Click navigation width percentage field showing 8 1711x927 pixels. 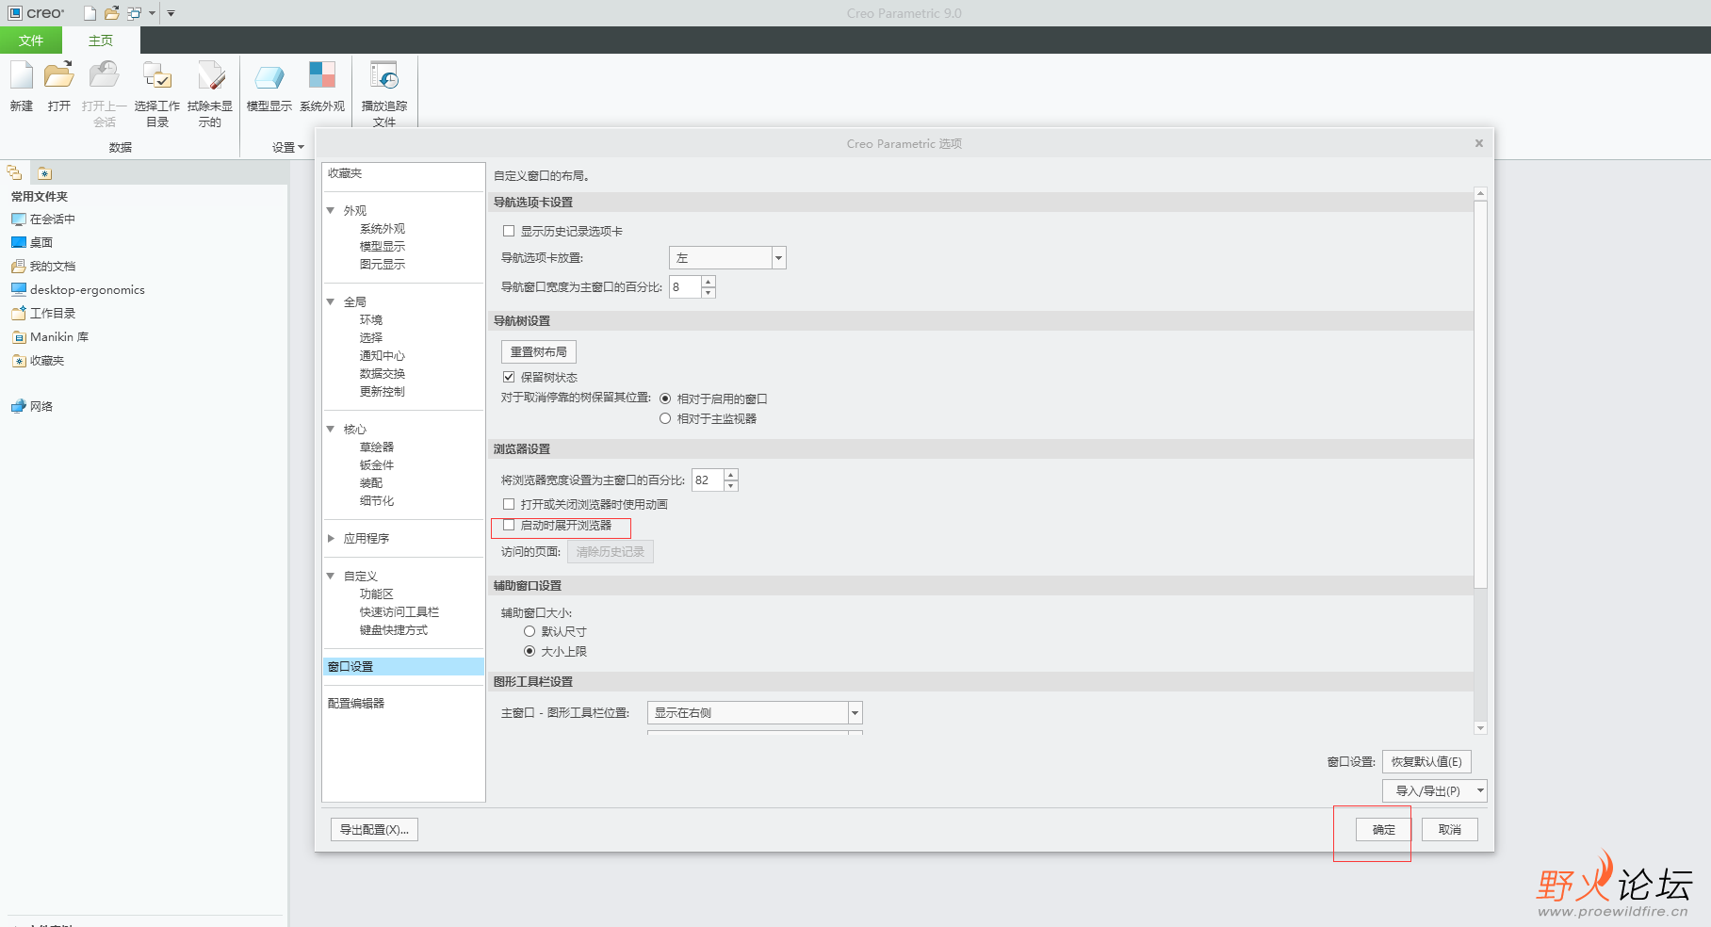pyautogui.click(x=685, y=286)
